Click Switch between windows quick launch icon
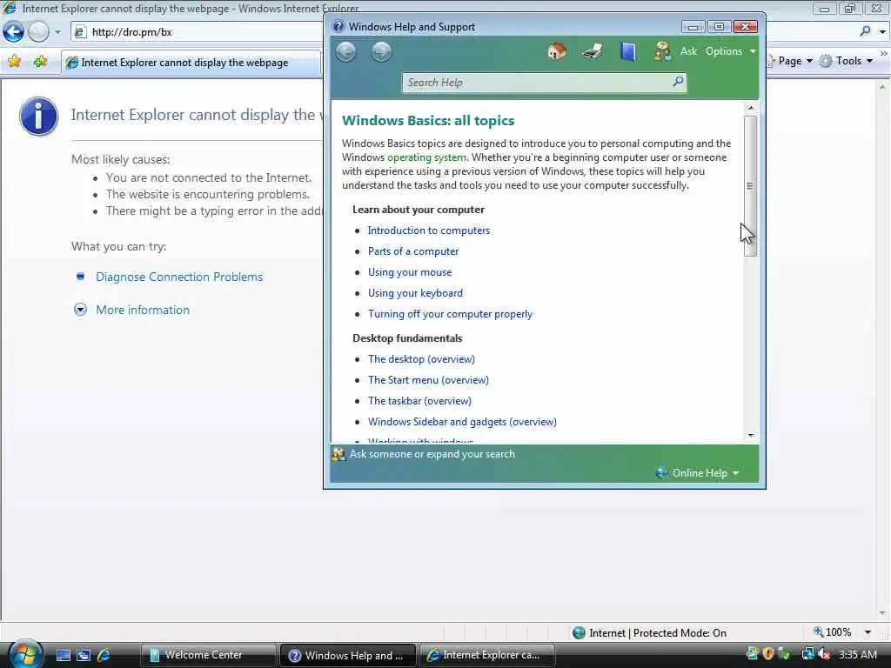The width and height of the screenshot is (891, 668). tap(84, 656)
